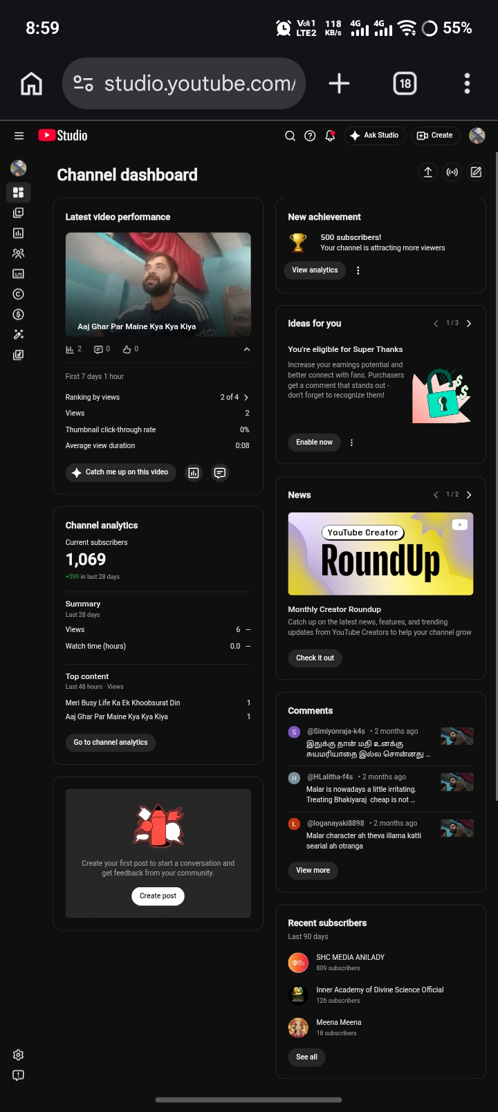
Task: Expand Ranking by views arrow
Action: tap(246, 398)
